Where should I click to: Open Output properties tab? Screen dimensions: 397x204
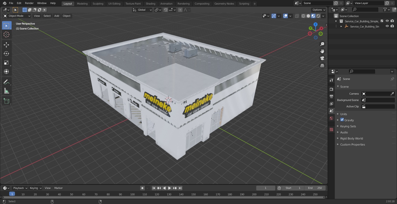331,96
